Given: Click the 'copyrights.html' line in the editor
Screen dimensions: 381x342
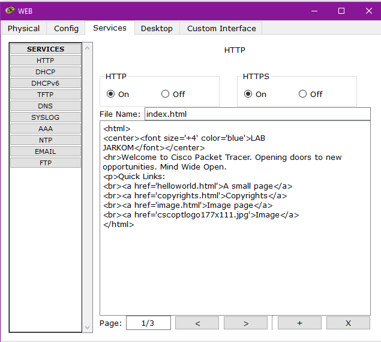Looking at the screenshot, I should (195, 196).
